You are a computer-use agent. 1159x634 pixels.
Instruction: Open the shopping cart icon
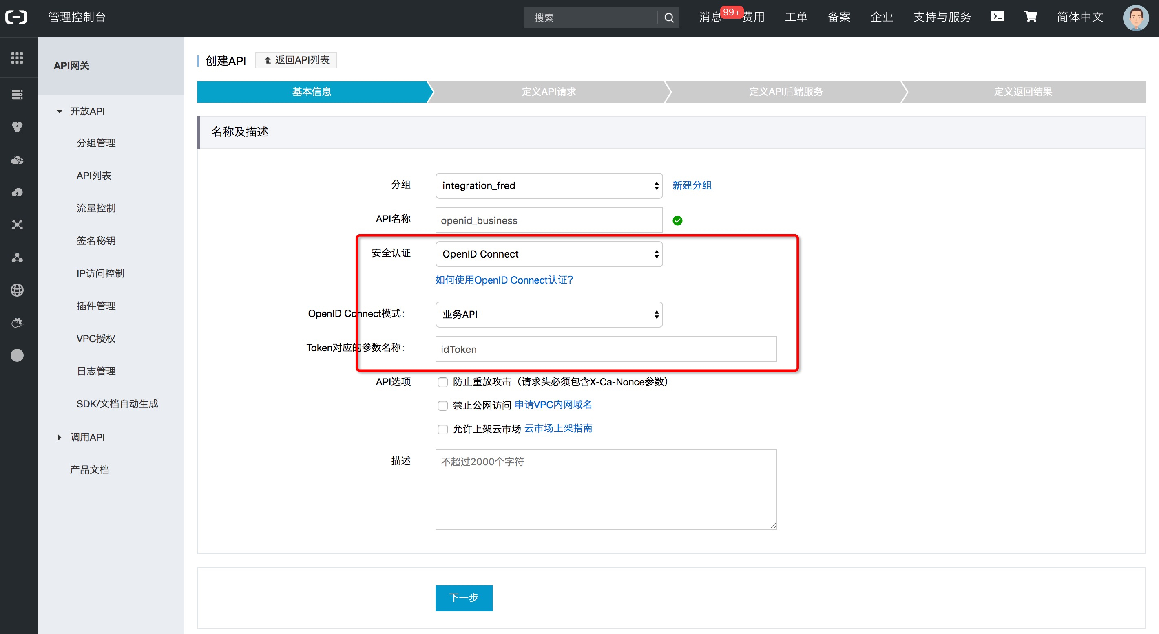click(x=1030, y=17)
